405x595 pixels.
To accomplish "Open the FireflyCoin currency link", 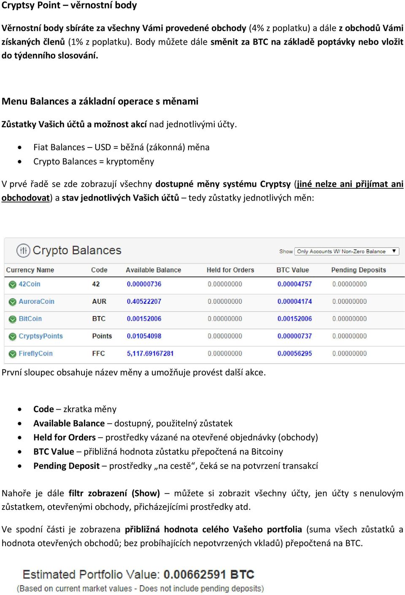I will (35, 353).
